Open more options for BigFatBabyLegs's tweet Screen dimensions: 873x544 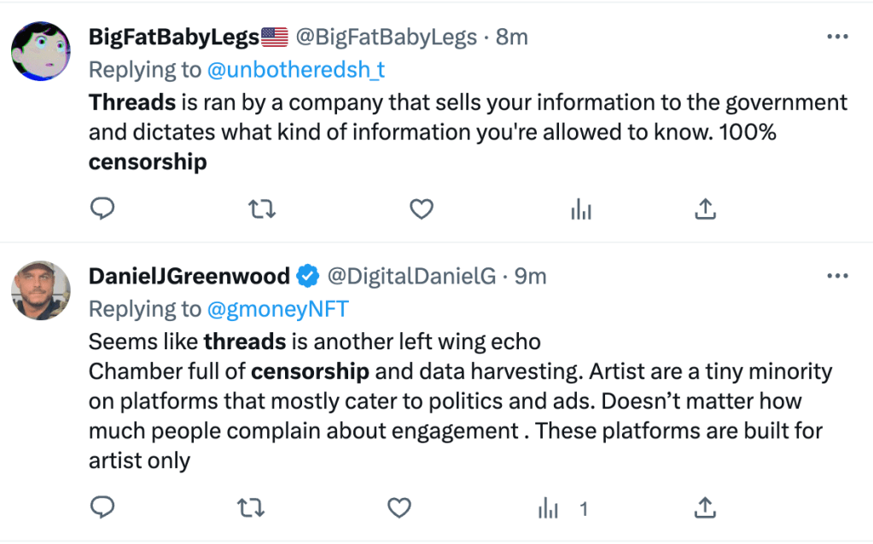click(x=837, y=37)
